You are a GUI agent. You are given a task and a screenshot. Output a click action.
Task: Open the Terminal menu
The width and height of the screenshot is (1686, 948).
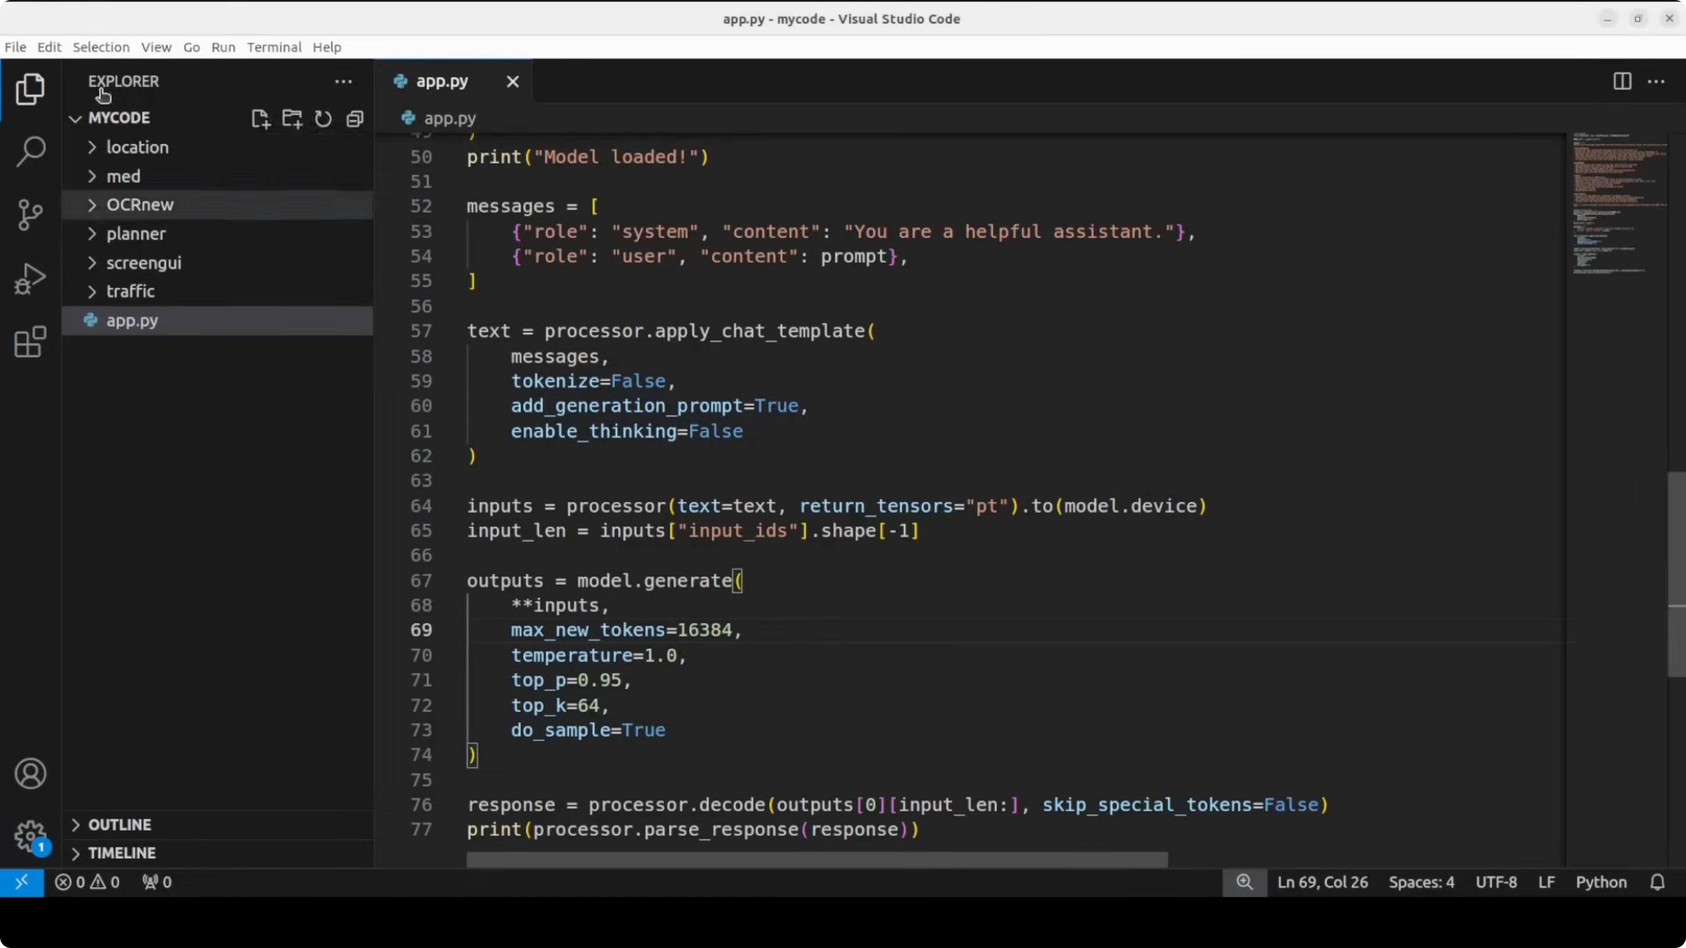pyautogui.click(x=274, y=46)
